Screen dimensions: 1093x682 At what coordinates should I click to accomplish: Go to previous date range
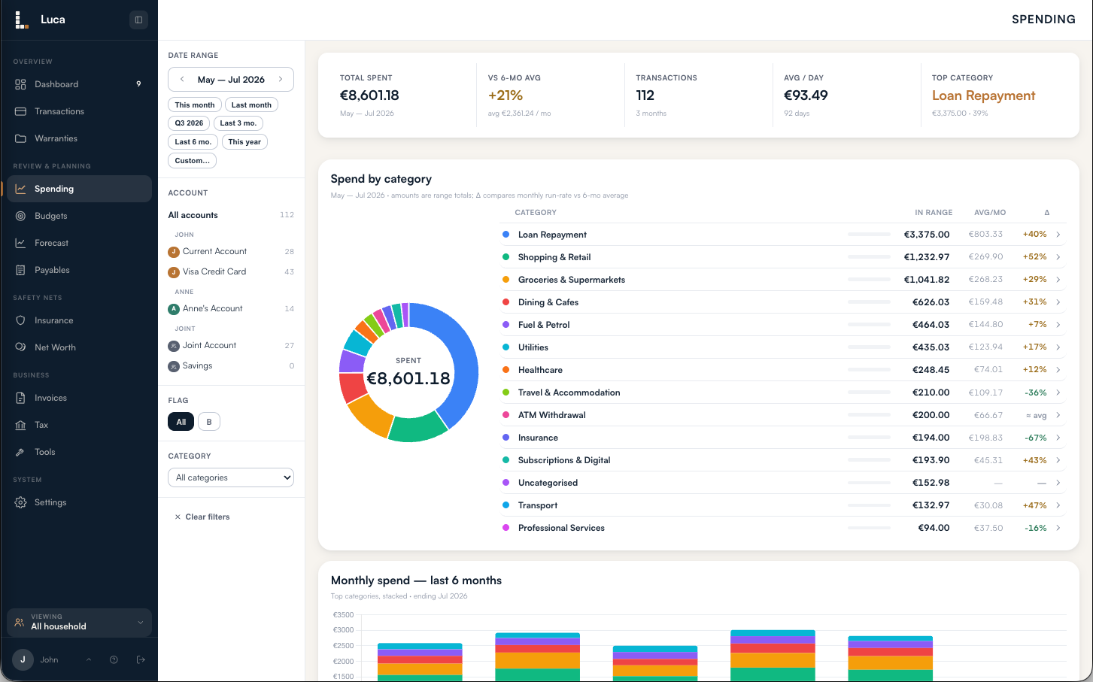[181, 79]
